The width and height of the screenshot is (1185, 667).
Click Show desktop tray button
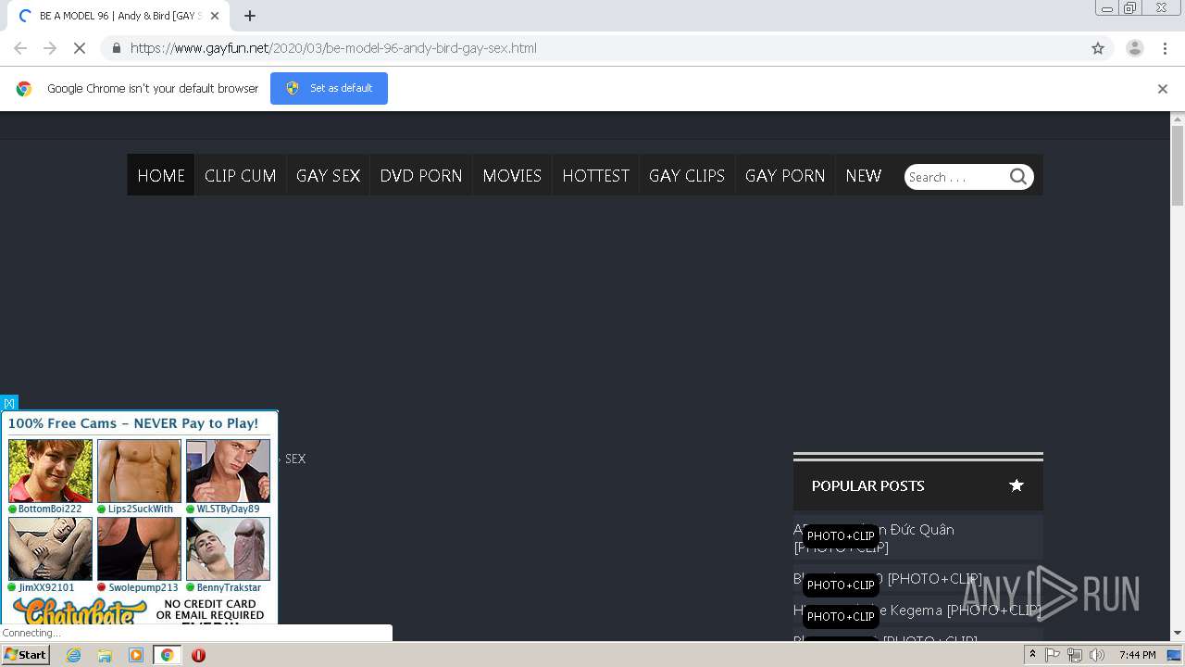coord(1175,655)
